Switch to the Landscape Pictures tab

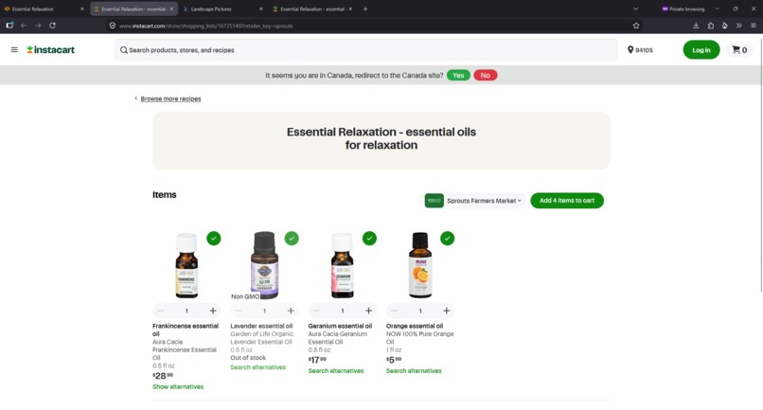point(222,9)
